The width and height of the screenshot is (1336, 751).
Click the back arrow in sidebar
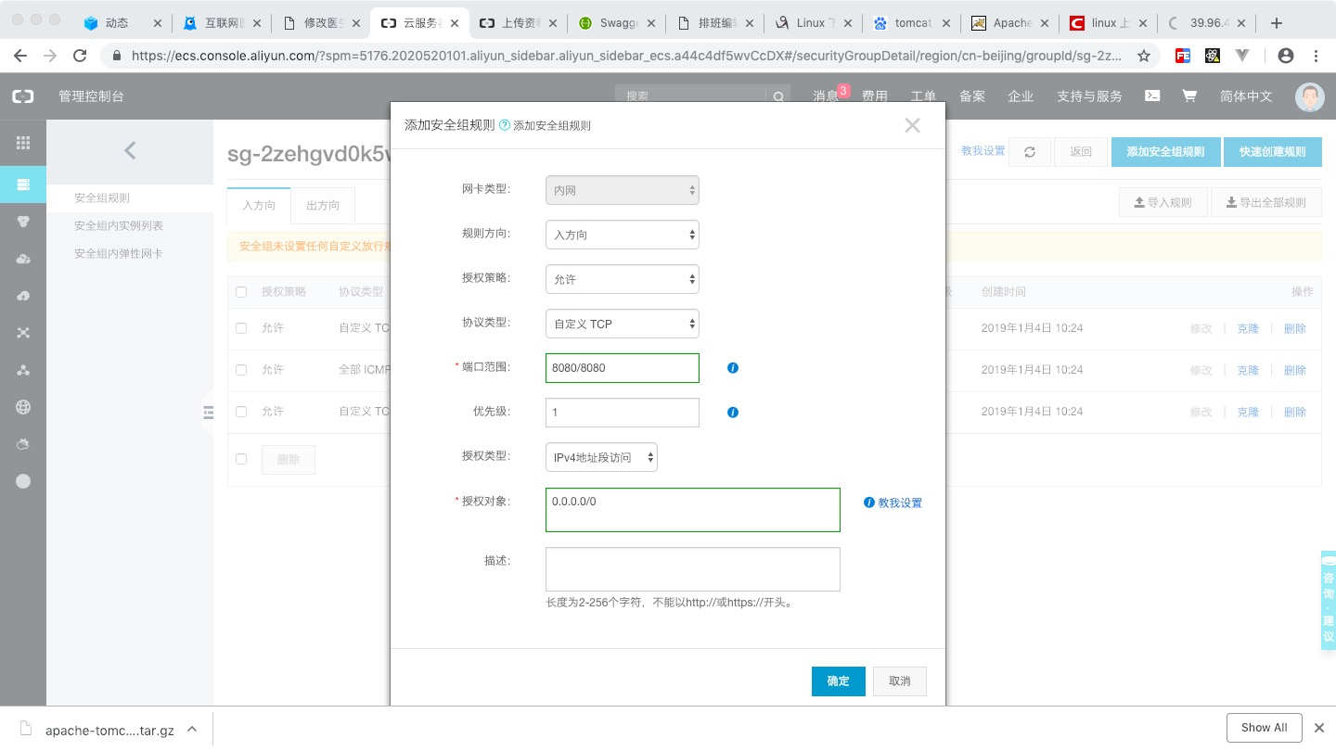130,150
